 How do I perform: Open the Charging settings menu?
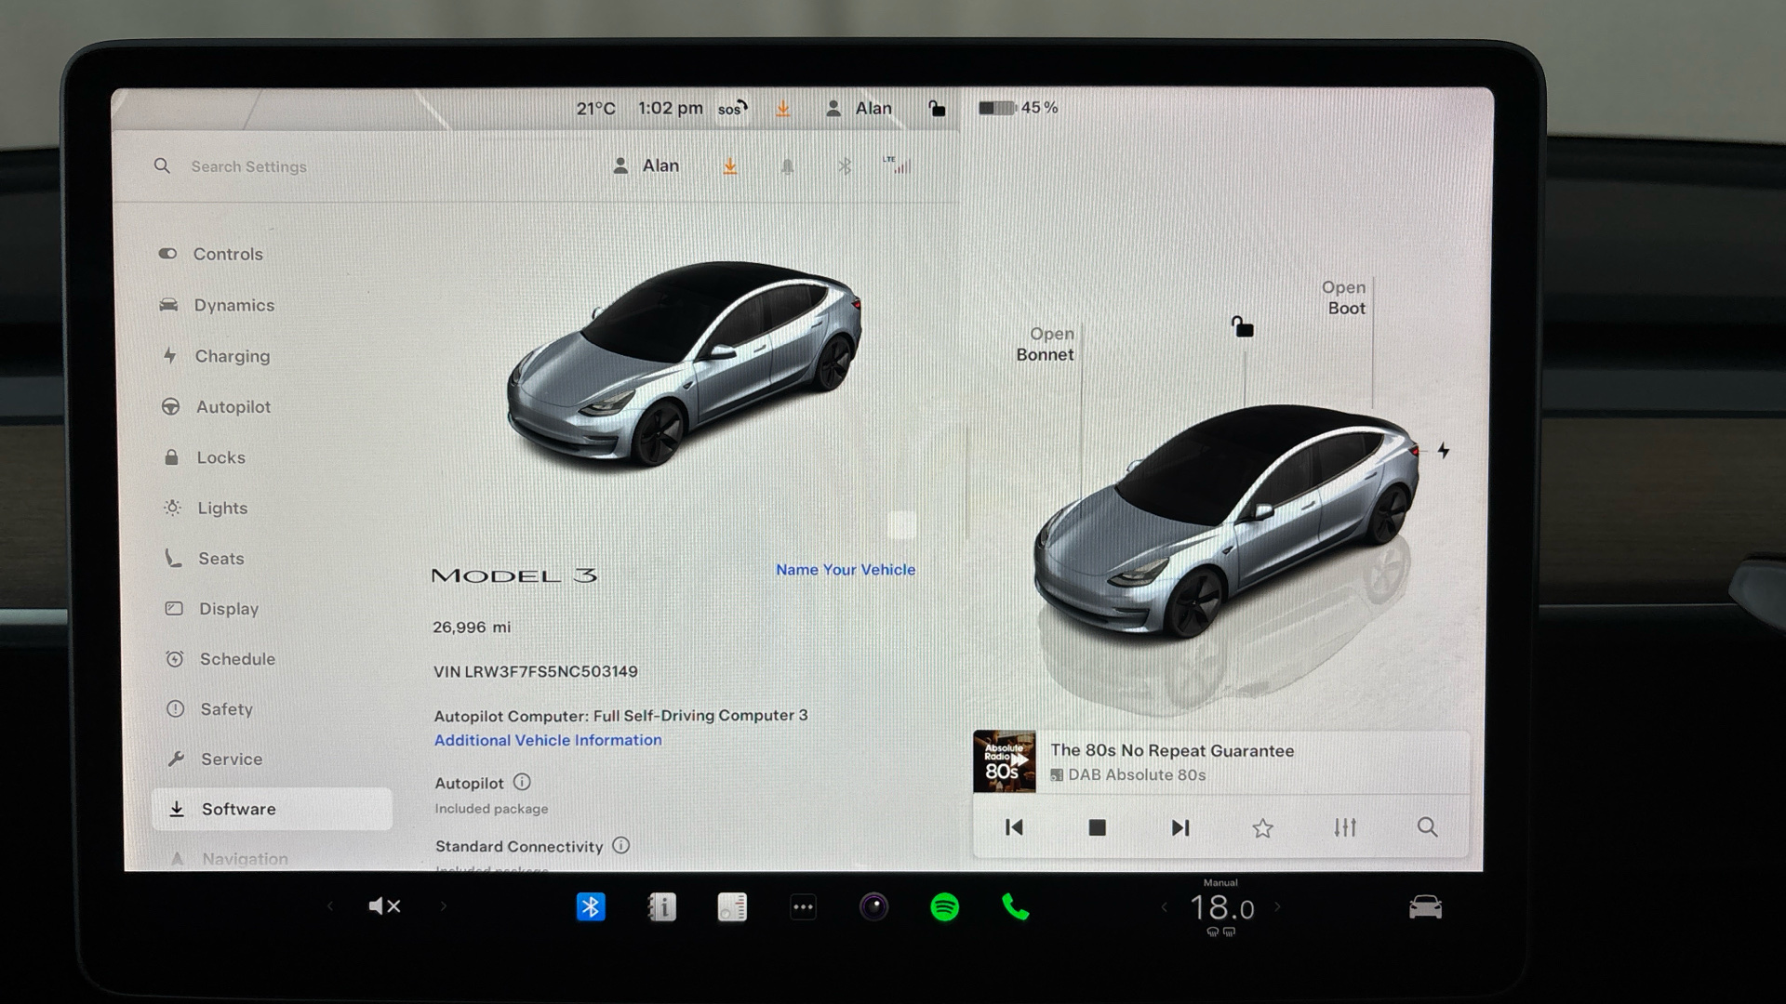tap(216, 356)
